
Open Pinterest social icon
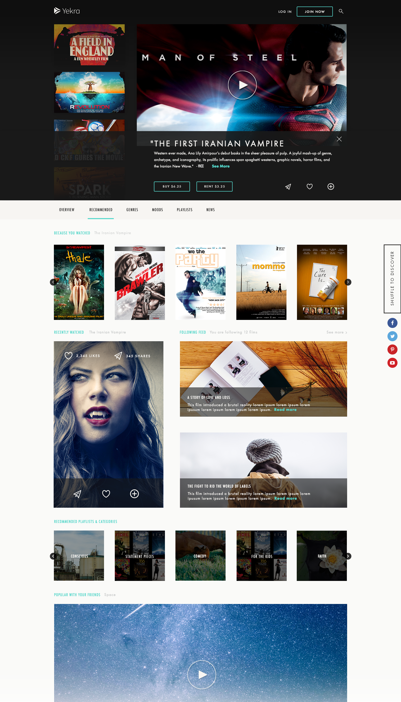pyautogui.click(x=392, y=349)
